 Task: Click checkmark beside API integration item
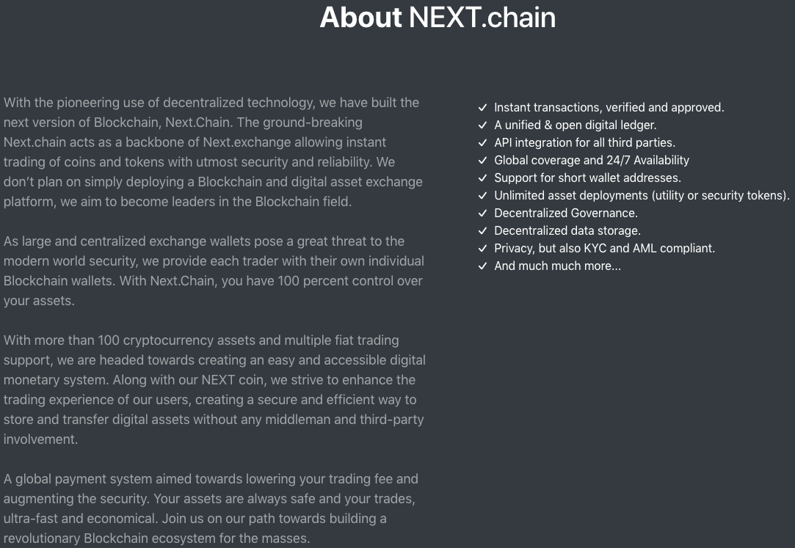point(483,143)
